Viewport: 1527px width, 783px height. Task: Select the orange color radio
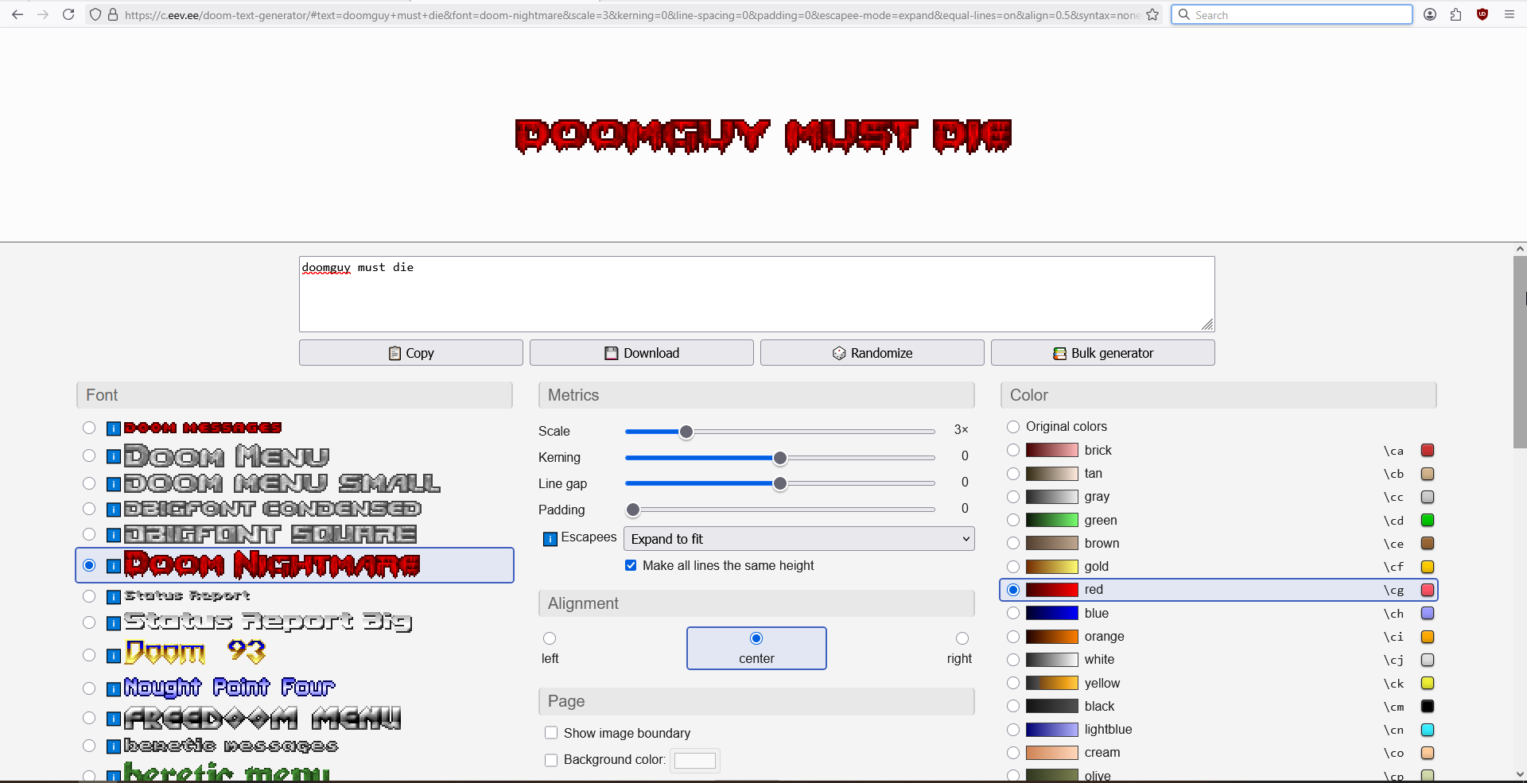1013,637
